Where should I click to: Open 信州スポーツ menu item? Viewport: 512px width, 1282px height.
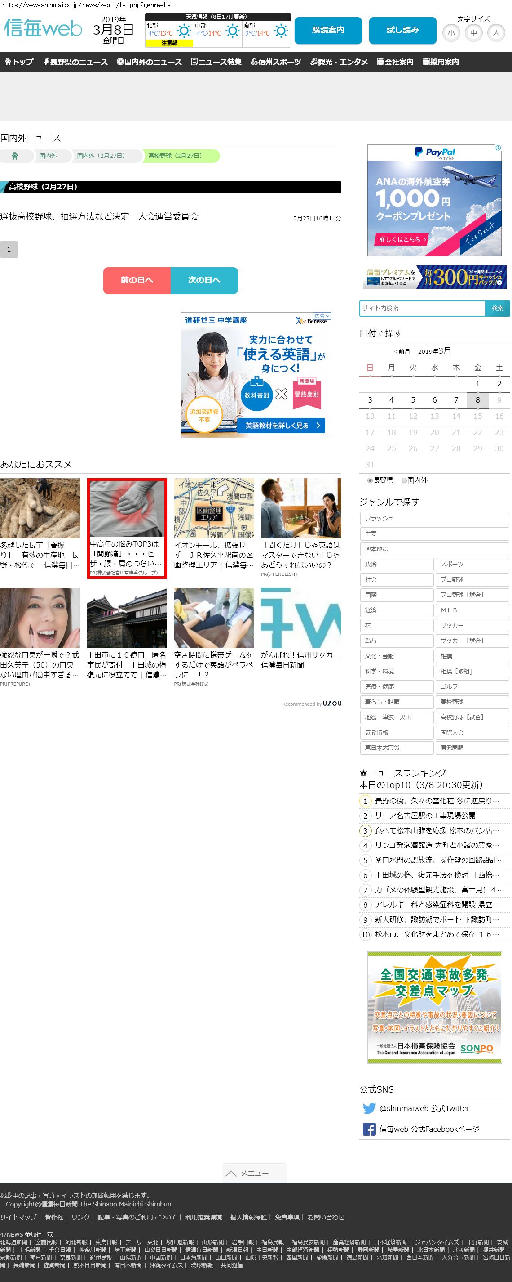coord(275,62)
